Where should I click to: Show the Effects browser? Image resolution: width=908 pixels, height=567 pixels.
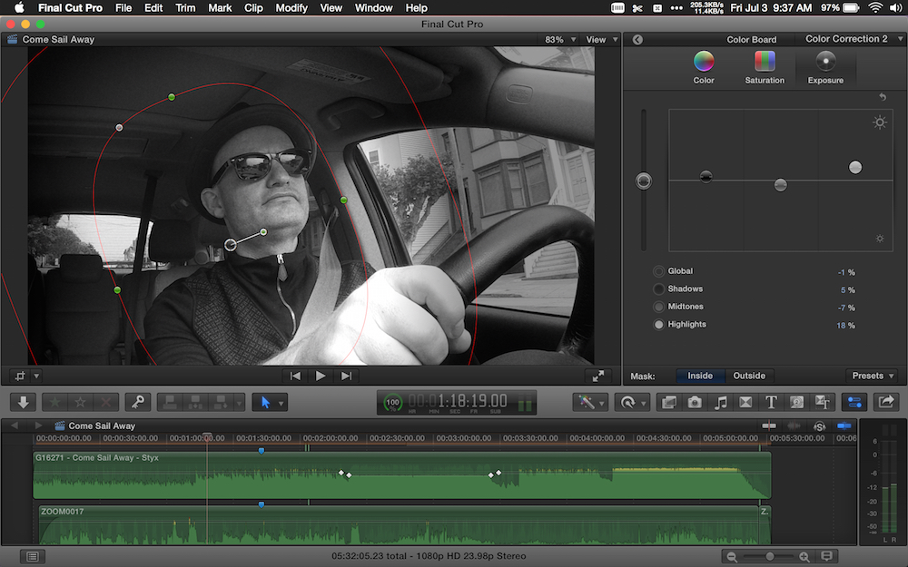pyautogui.click(x=669, y=402)
